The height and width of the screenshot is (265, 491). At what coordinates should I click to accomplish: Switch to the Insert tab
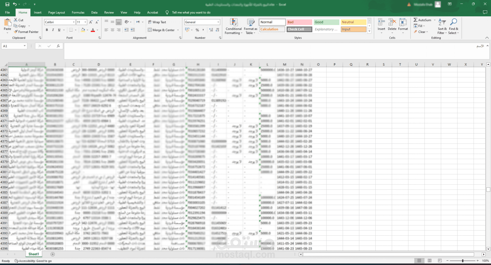pyautogui.click(x=38, y=12)
